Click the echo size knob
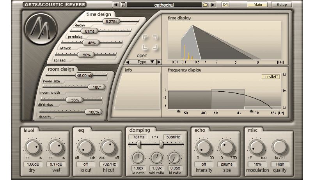The width and height of the screenshot is (314, 180). coord(227,148)
